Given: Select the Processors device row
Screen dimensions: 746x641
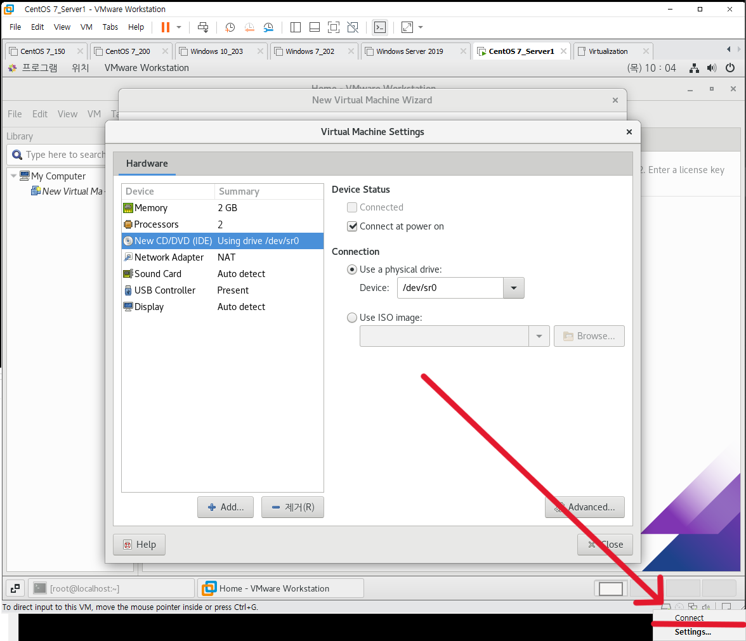Looking at the screenshot, I should click(x=223, y=224).
